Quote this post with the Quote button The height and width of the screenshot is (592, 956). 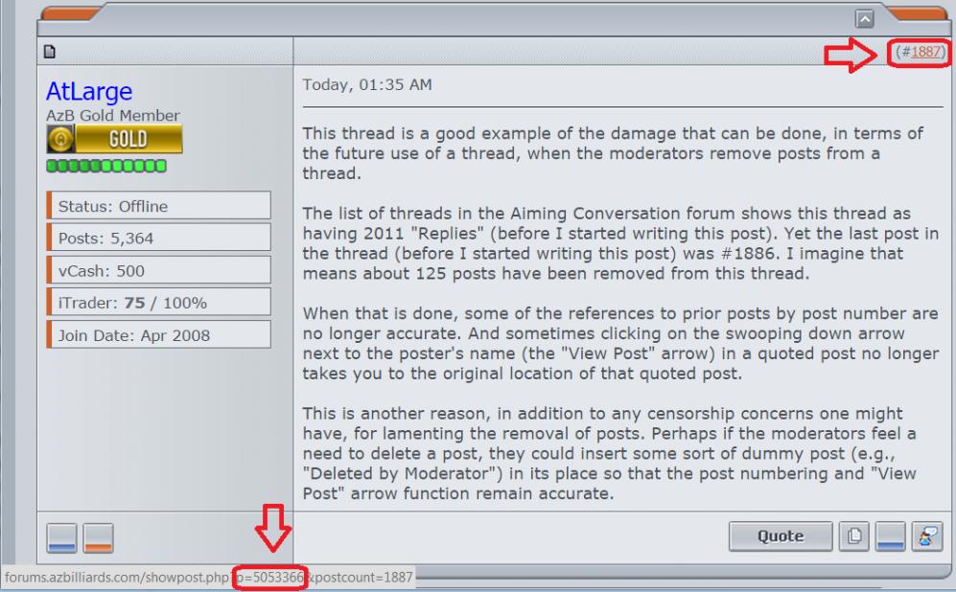click(x=781, y=536)
